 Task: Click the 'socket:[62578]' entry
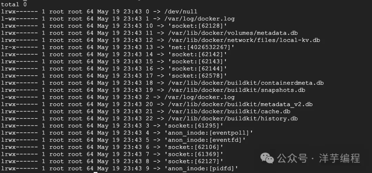198,76
